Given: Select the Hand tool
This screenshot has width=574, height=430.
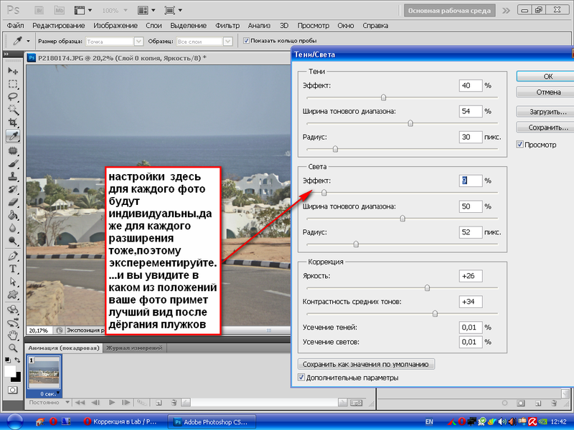Looking at the screenshot, I should pyautogui.click(x=13, y=335).
